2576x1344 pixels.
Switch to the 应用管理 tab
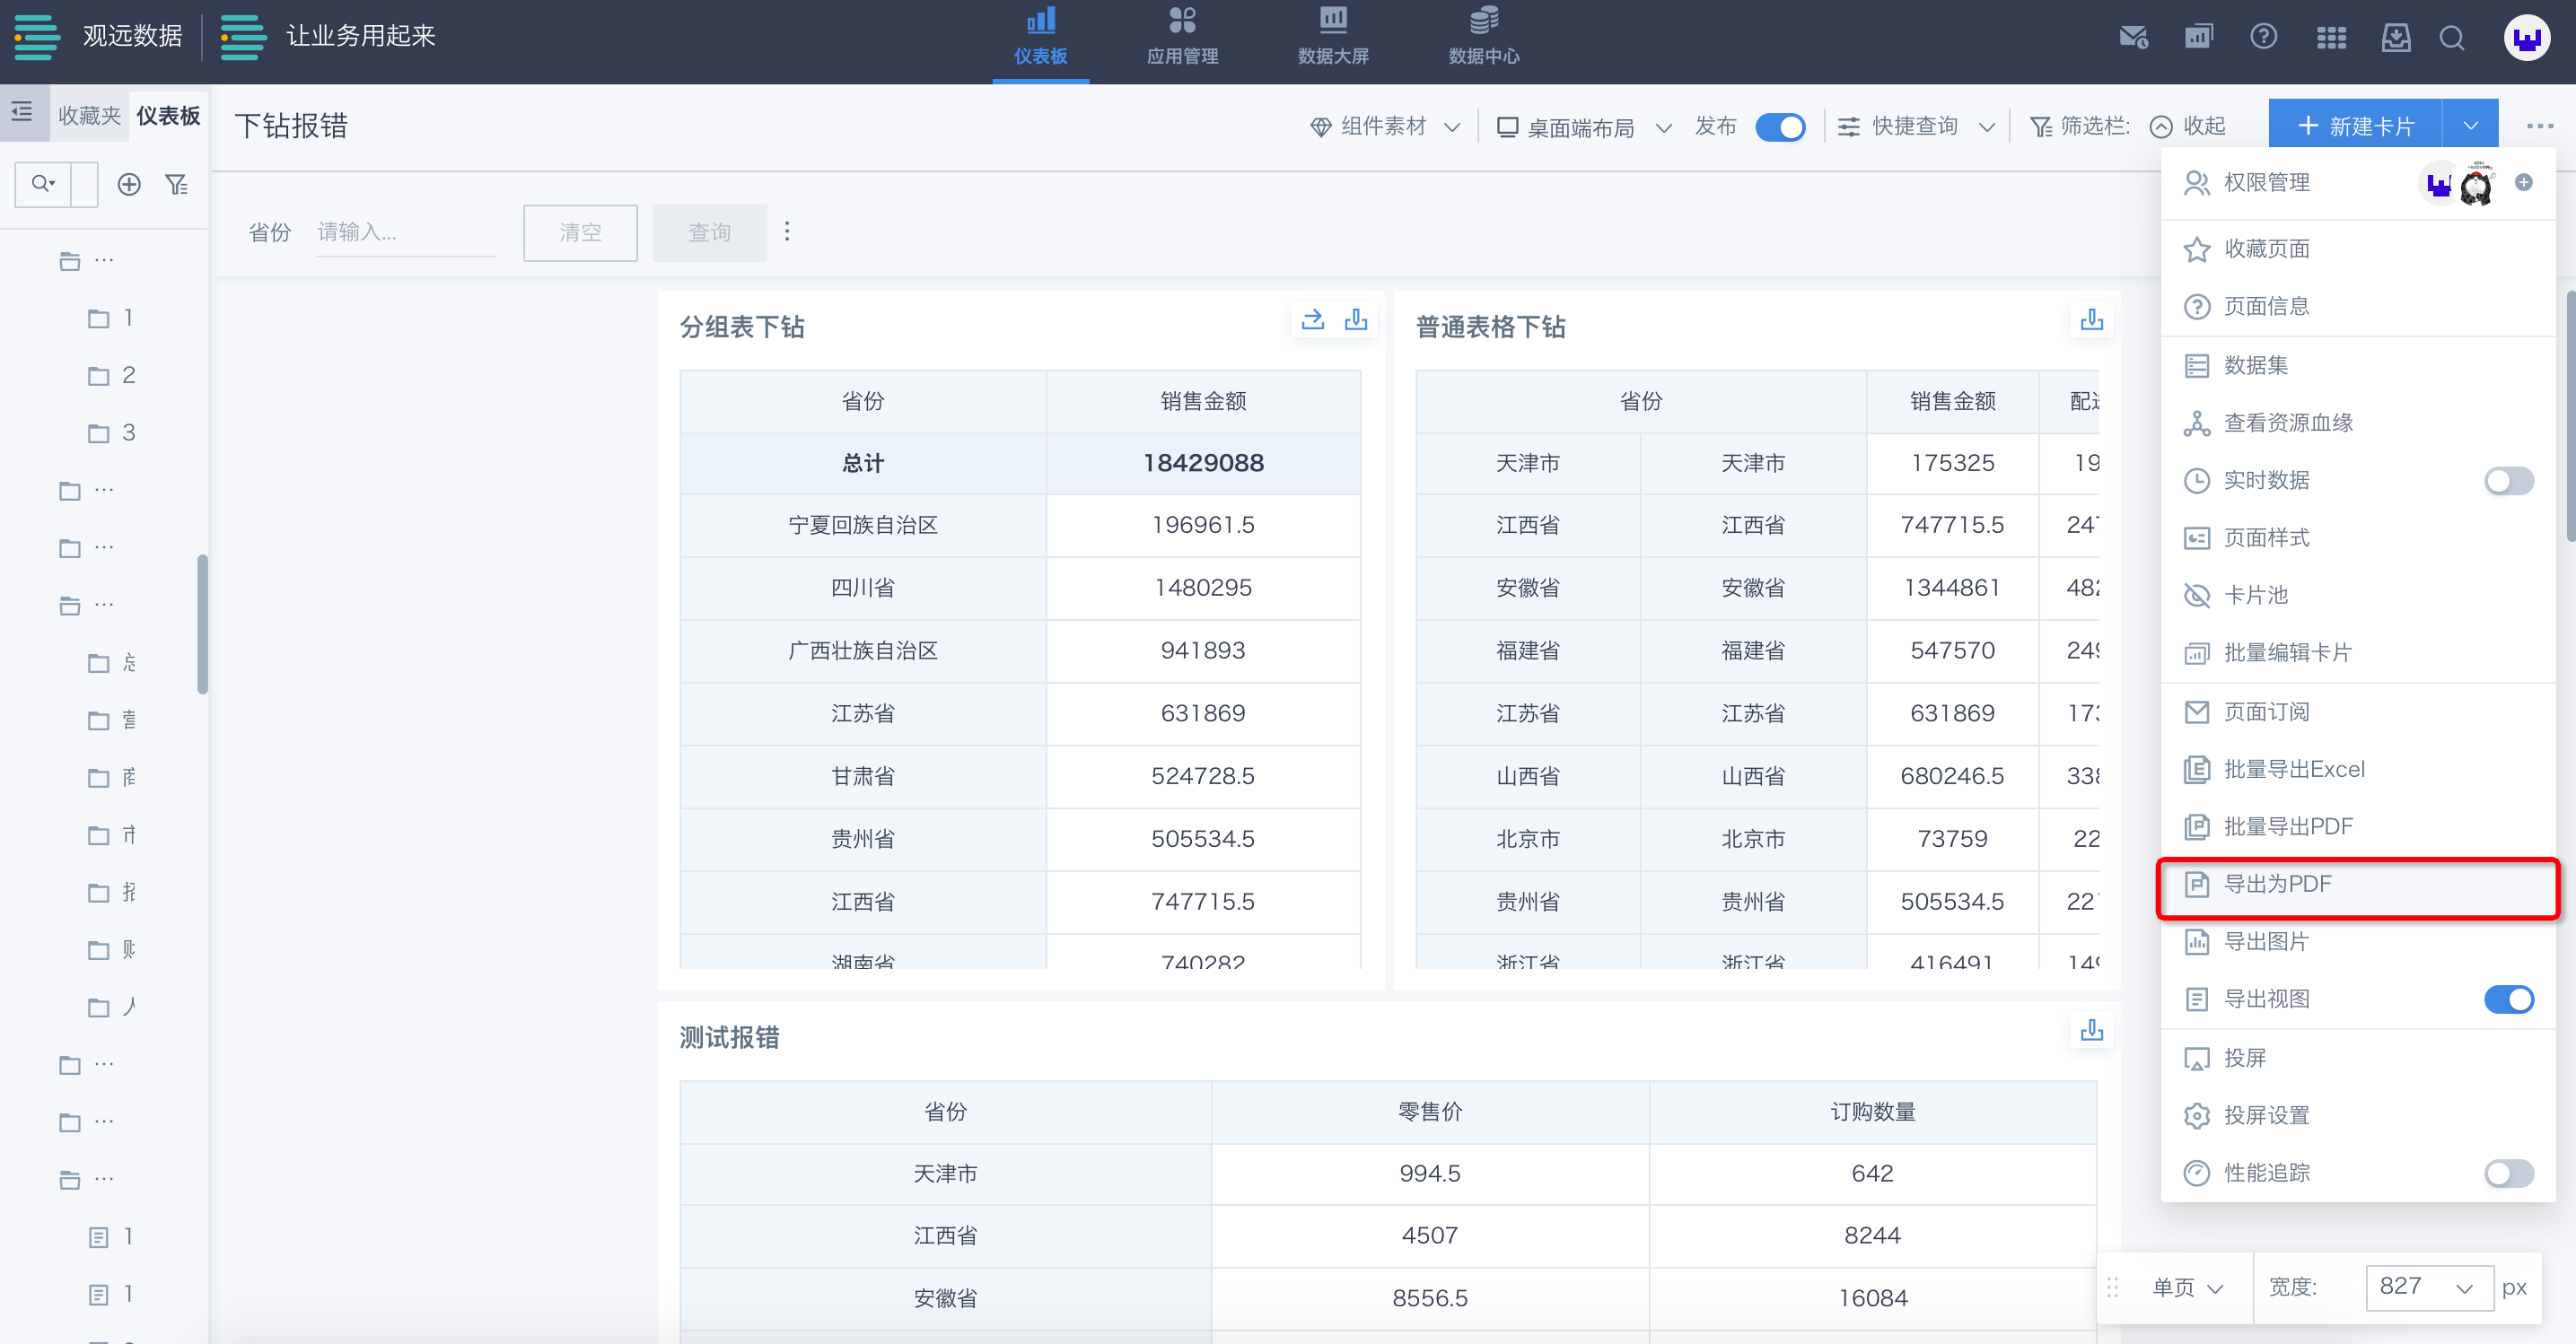click(1182, 38)
